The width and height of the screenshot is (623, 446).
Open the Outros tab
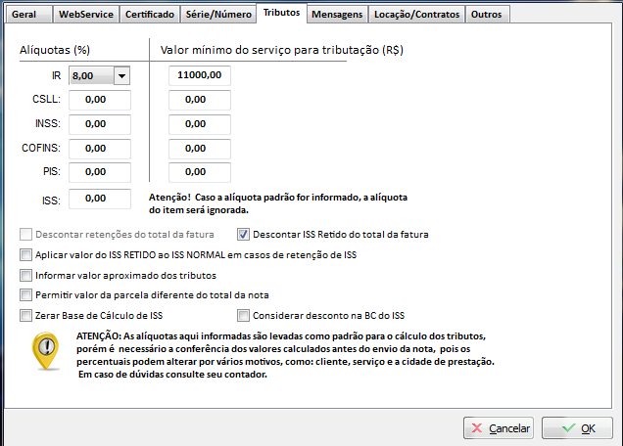pos(487,15)
